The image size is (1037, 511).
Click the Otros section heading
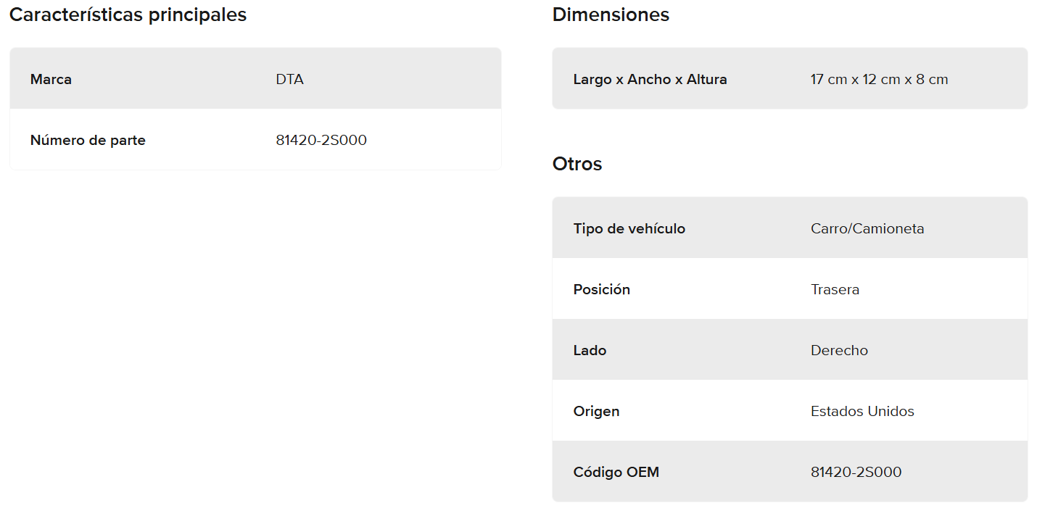click(x=577, y=165)
